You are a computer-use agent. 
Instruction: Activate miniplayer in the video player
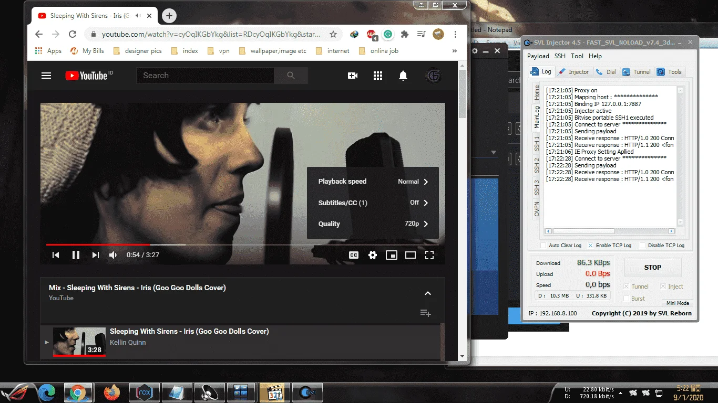[392, 255]
